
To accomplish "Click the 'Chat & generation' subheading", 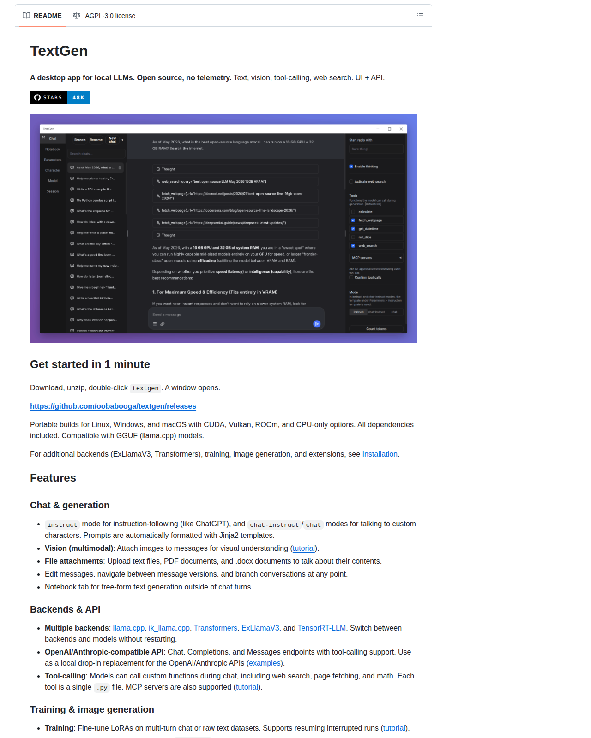I will (70, 505).
